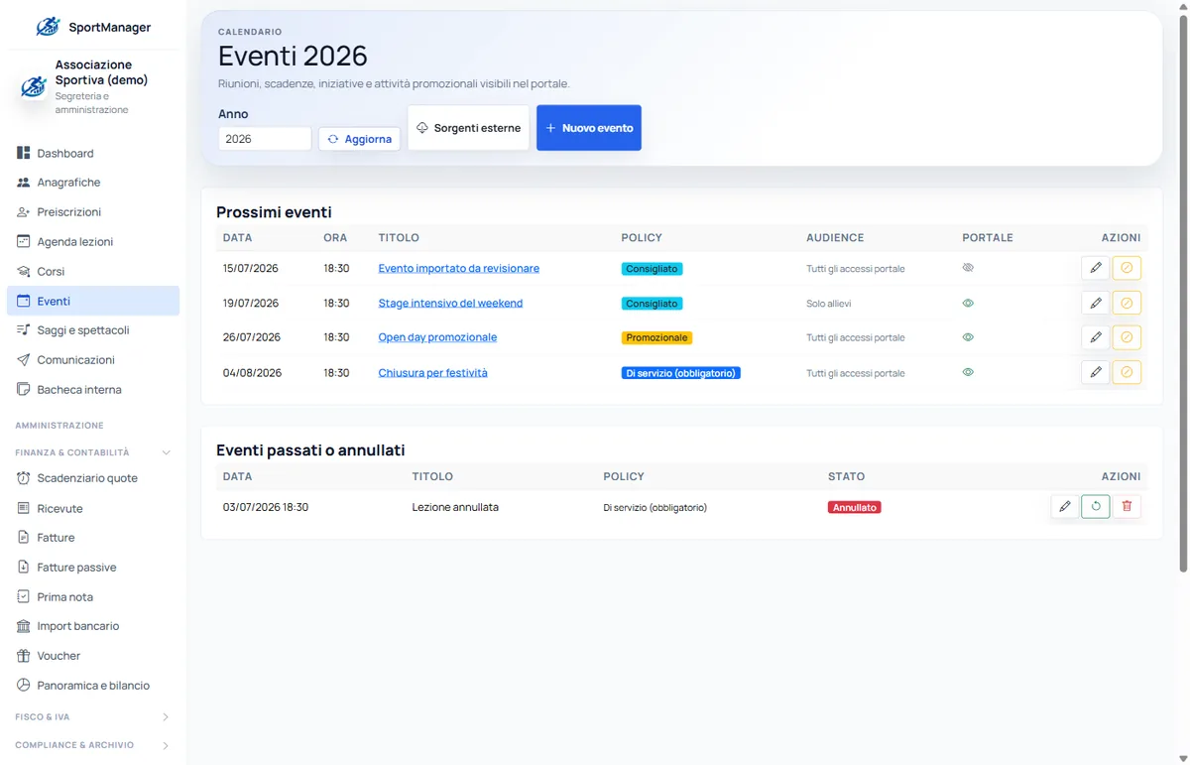This screenshot has height=765, width=1190.
Task: Click the Associazione Sportiva avatar logo
Action: pyautogui.click(x=33, y=87)
